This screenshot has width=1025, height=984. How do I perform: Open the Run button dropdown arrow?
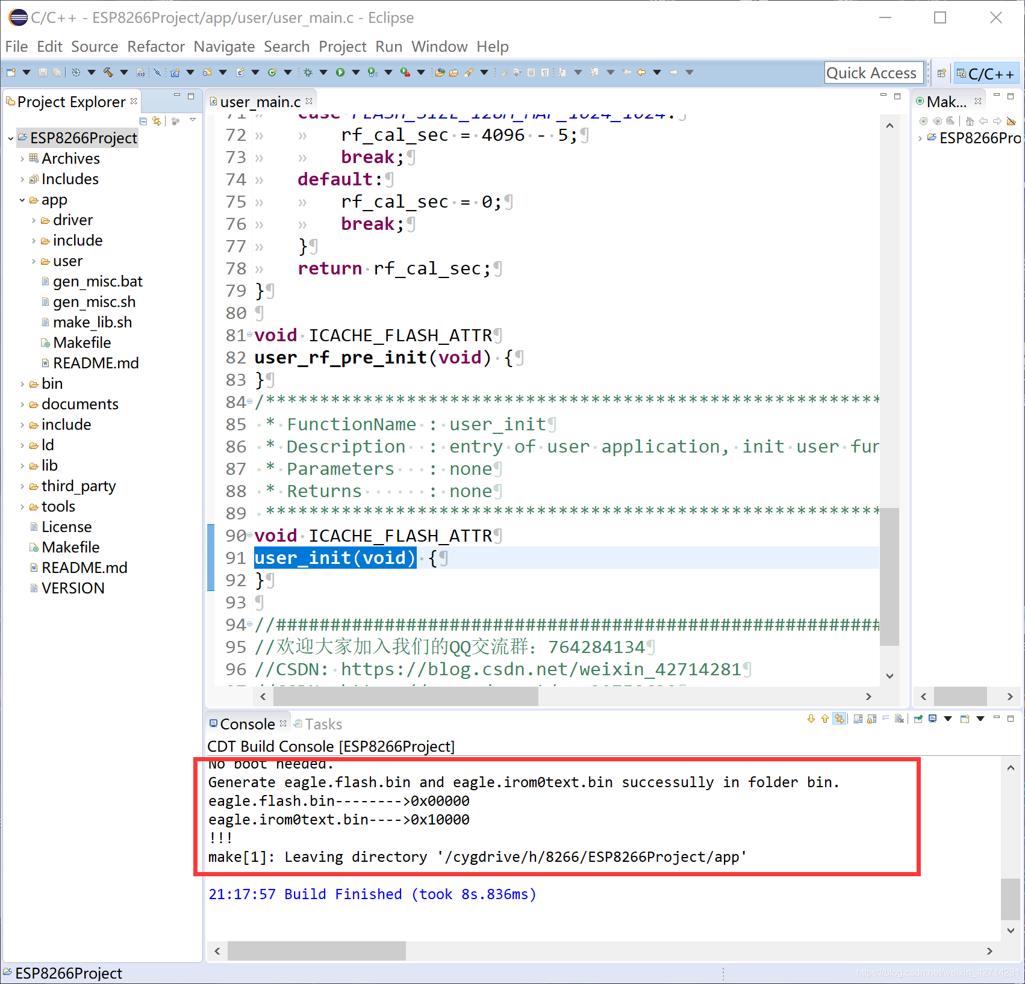(356, 73)
